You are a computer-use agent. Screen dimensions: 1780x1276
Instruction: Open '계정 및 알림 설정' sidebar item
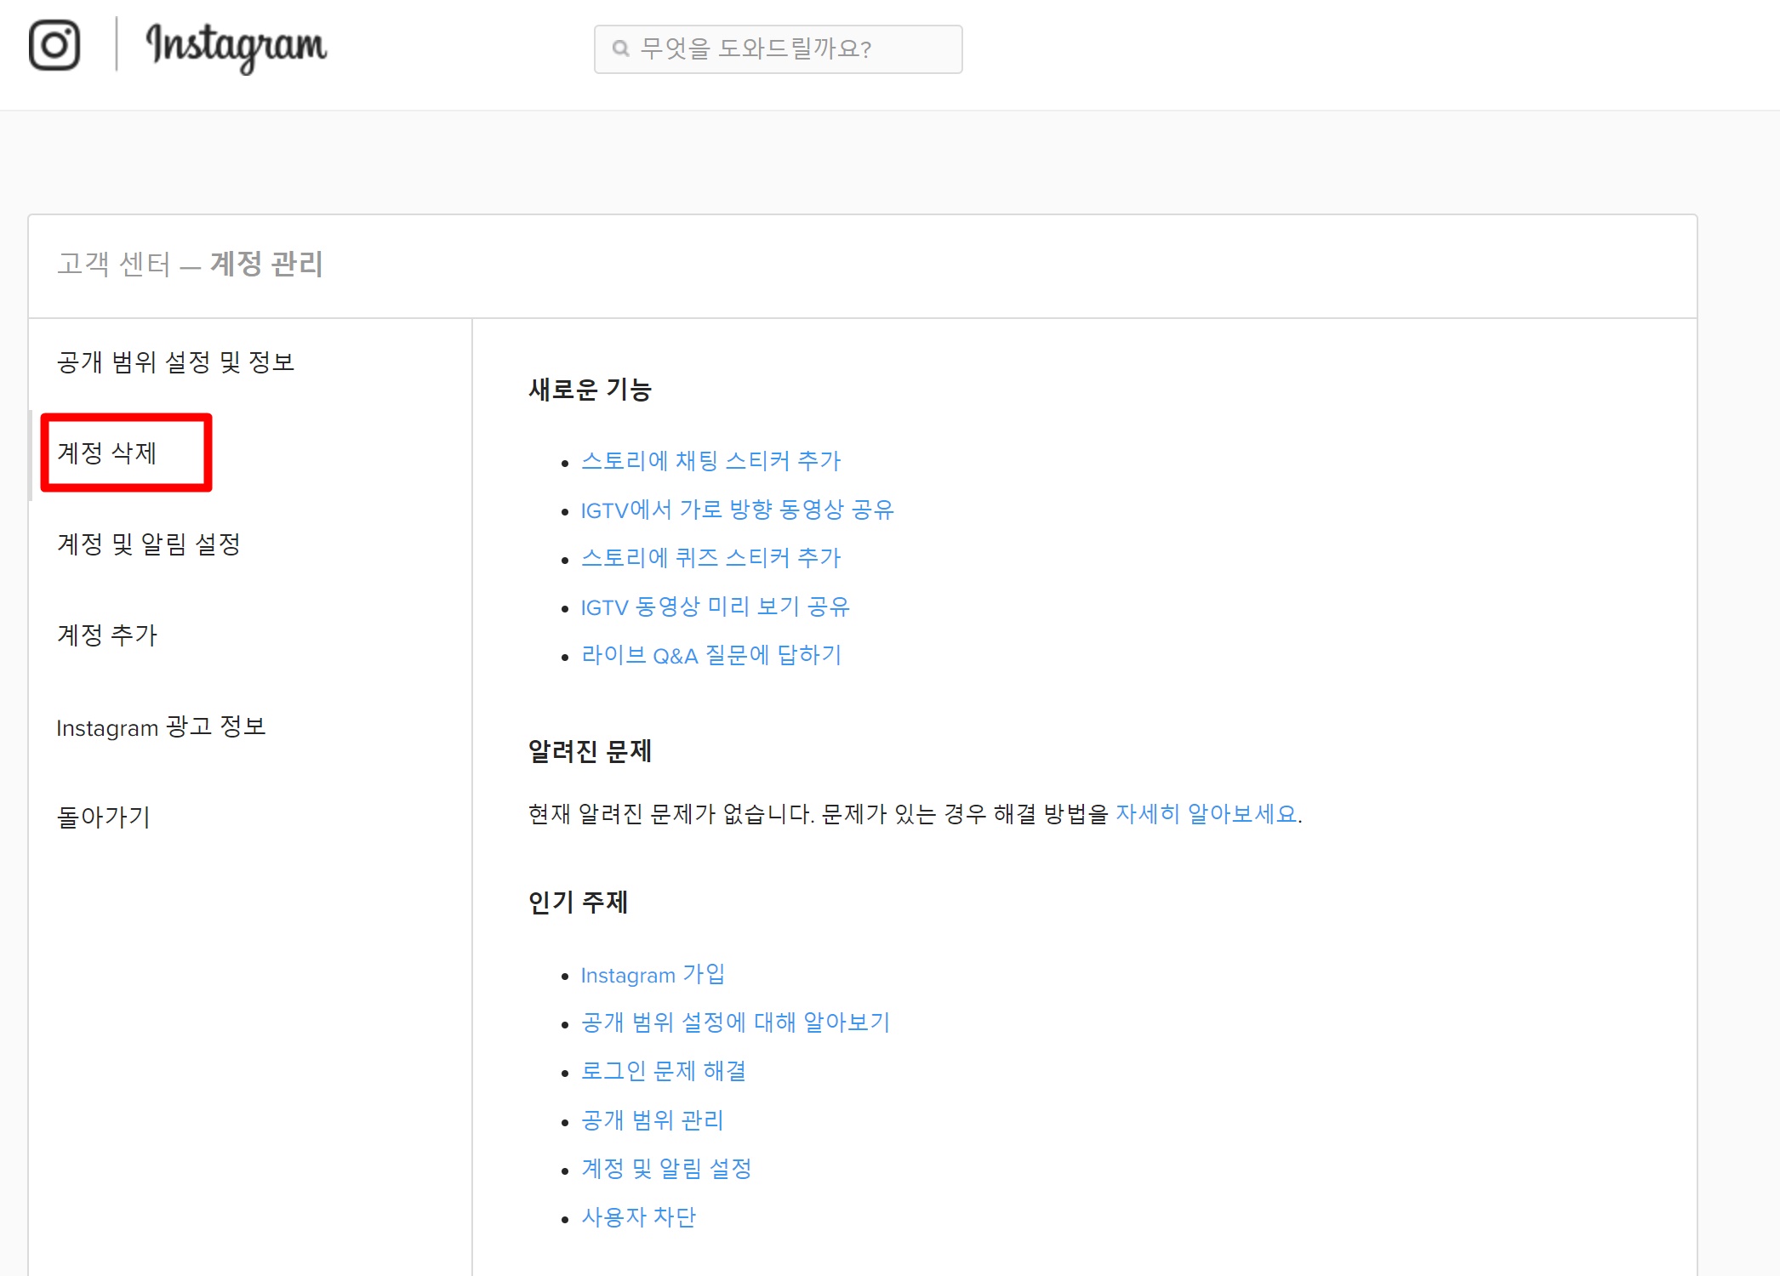[x=149, y=544]
